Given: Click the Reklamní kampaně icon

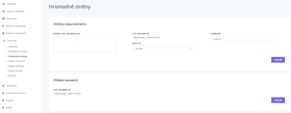Looking at the screenshot, I should (x=3, y=33).
